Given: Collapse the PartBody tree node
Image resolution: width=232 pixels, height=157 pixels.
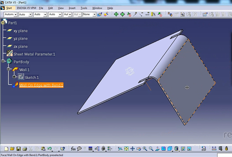Looking at the screenshot, I should (3, 61).
